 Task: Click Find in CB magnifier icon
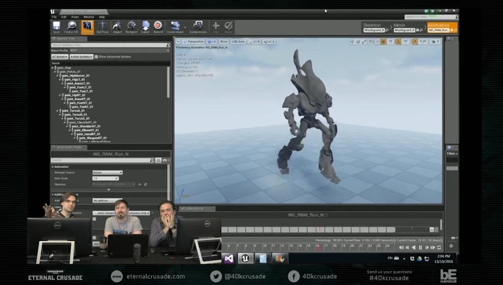pyautogui.click(x=71, y=27)
